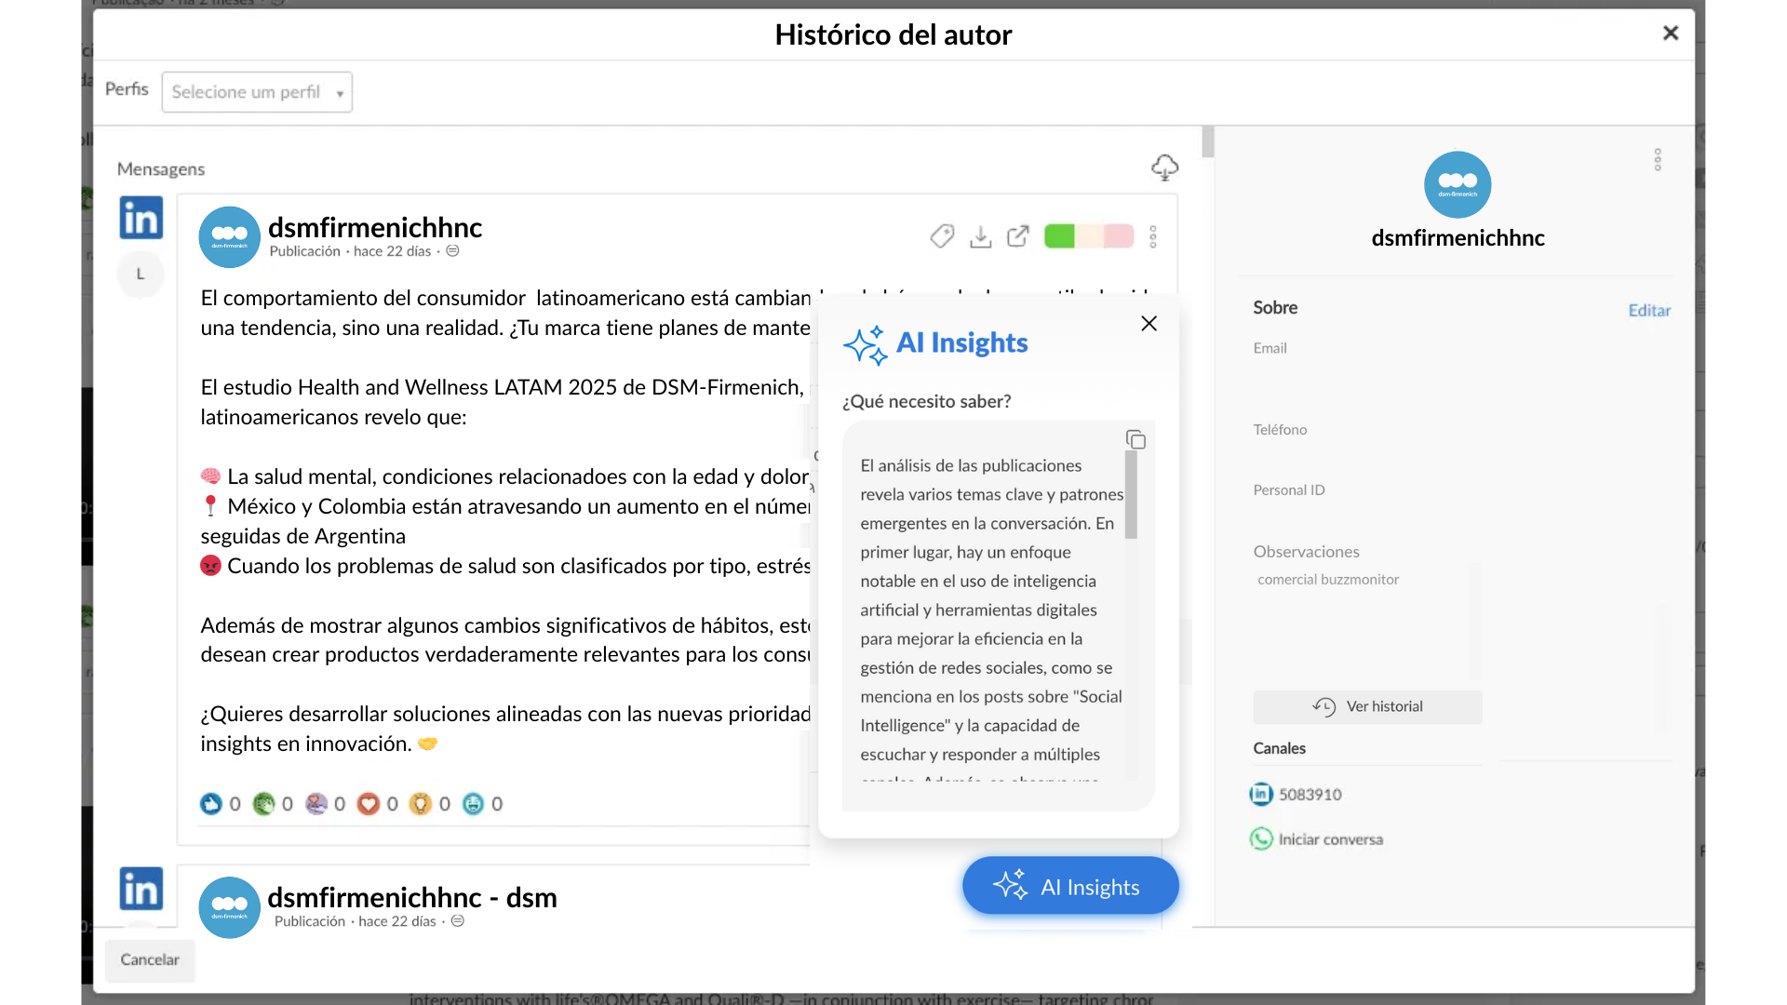Select the green positive sentiment swatch

(x=1059, y=236)
